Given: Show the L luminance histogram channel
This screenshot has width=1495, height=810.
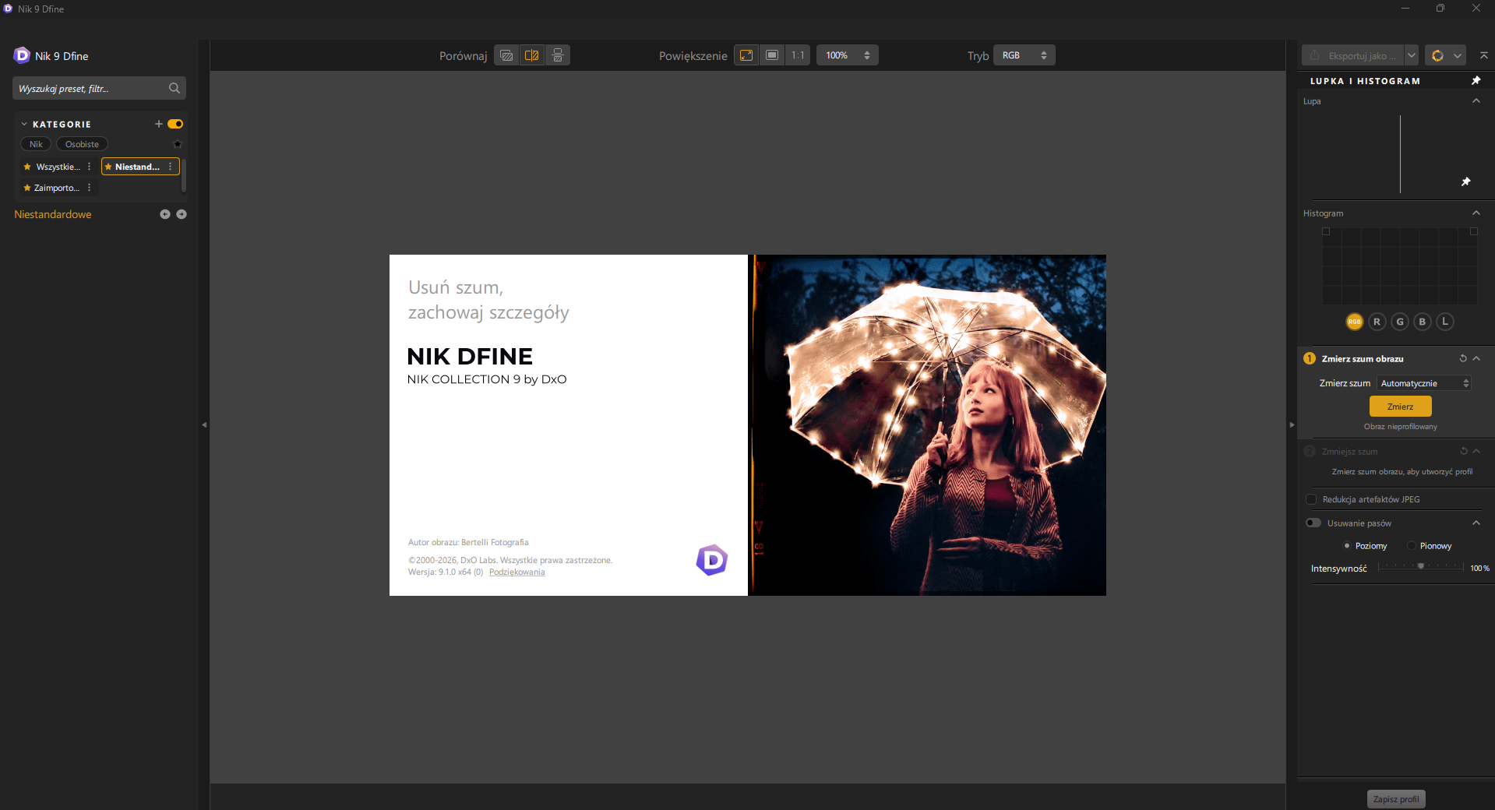Looking at the screenshot, I should [1445, 322].
